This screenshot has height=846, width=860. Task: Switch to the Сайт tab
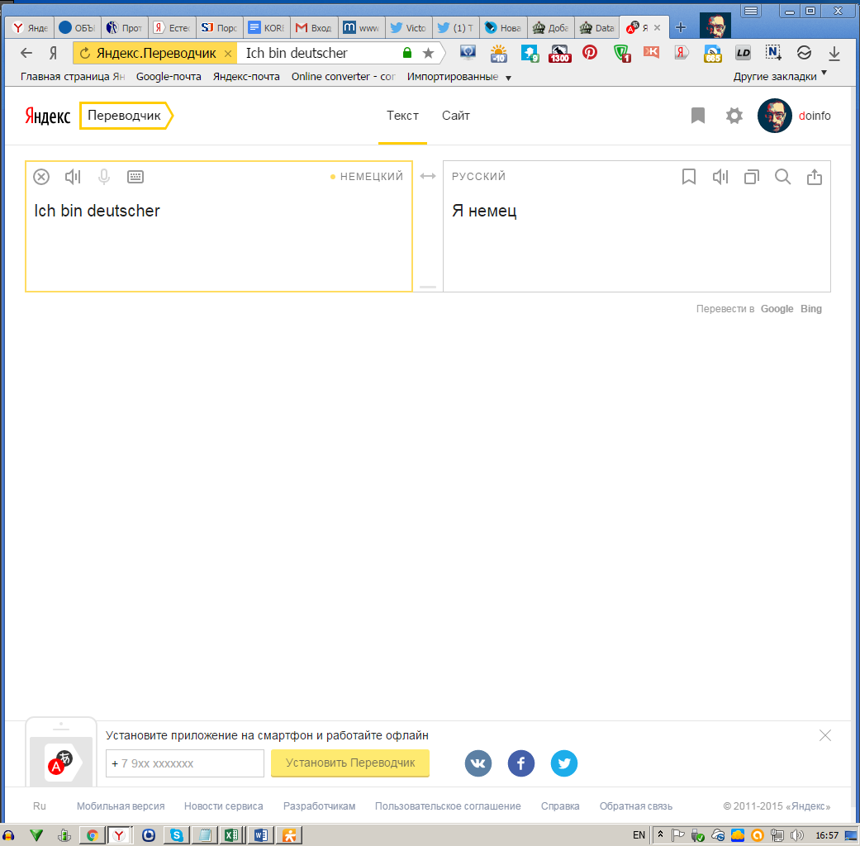456,116
